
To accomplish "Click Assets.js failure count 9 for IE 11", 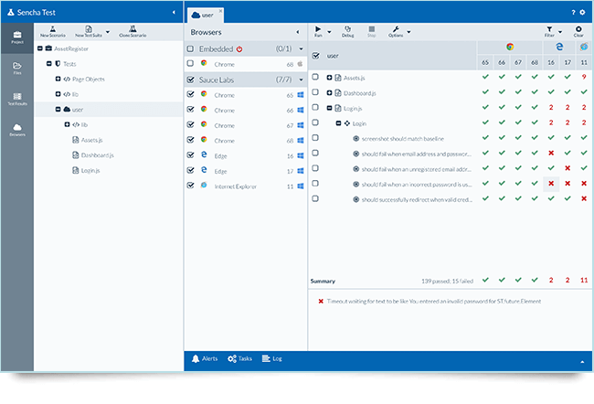I will [x=584, y=77].
